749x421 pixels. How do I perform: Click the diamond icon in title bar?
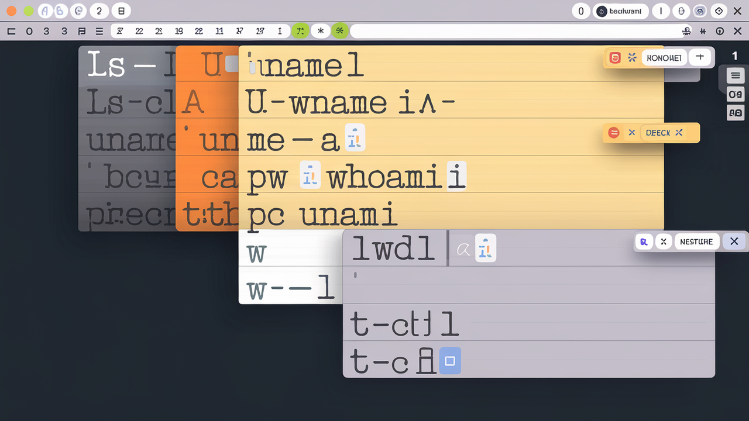pos(719,11)
